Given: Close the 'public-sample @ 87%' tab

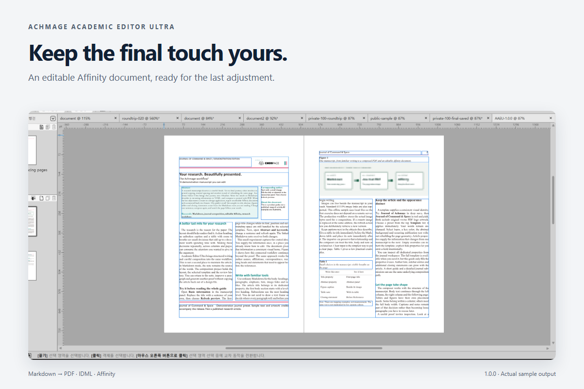Looking at the screenshot, I should click(x=426, y=118).
